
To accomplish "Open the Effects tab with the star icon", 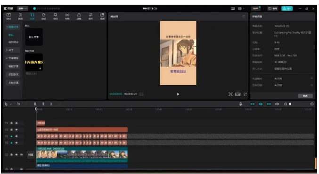I will [x=55, y=16].
